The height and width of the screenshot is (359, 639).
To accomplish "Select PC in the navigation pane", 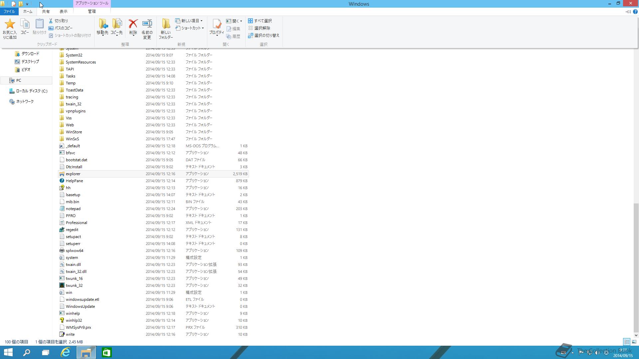I will pyautogui.click(x=26, y=80).
